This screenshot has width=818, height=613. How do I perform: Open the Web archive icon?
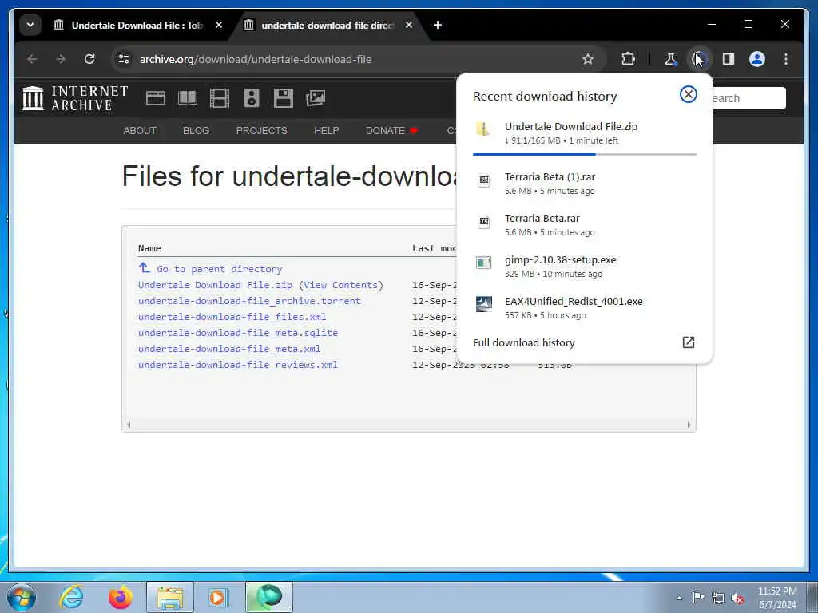point(156,98)
